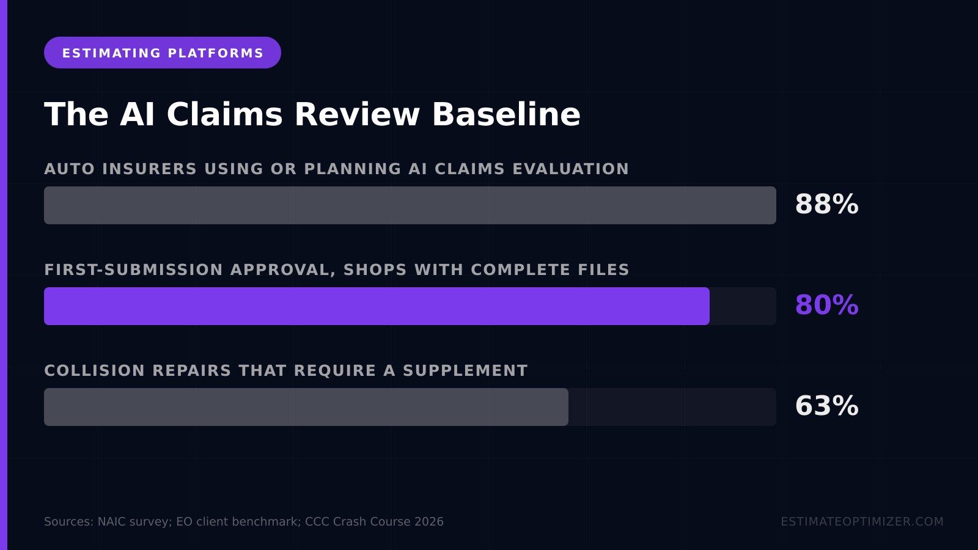This screenshot has height=550, width=978.
Task: Click the word Baseline in the title
Action: 506,114
